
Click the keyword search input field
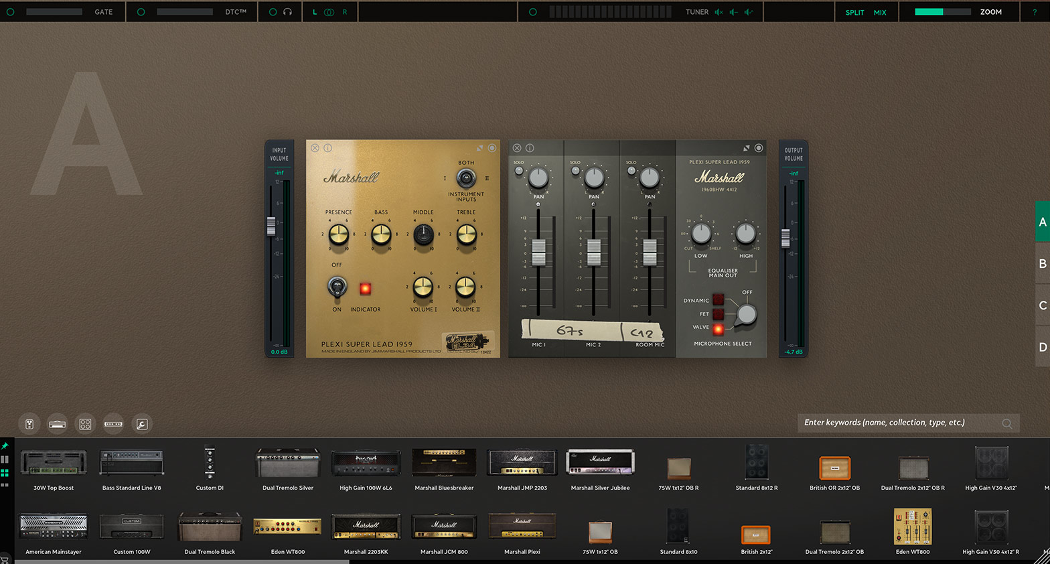click(897, 423)
